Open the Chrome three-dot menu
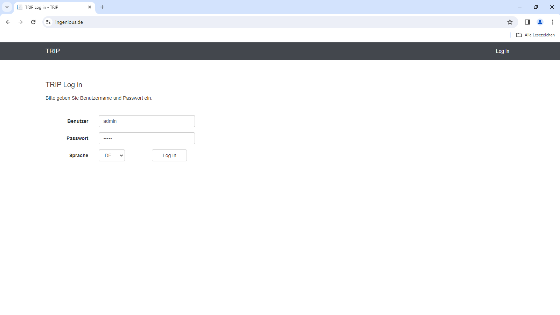 click(553, 22)
